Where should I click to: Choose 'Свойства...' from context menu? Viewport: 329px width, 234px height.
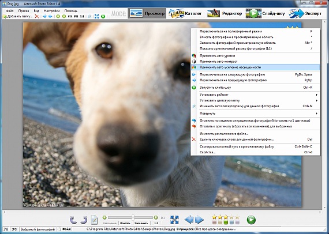(x=255, y=152)
